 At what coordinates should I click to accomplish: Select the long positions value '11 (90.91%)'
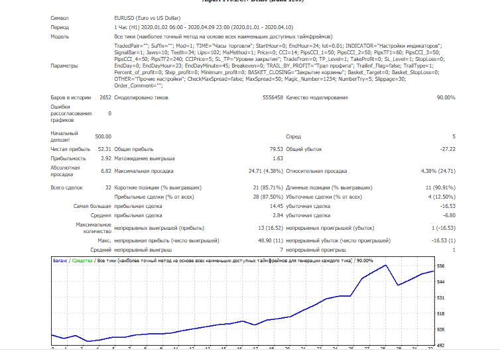click(440, 187)
